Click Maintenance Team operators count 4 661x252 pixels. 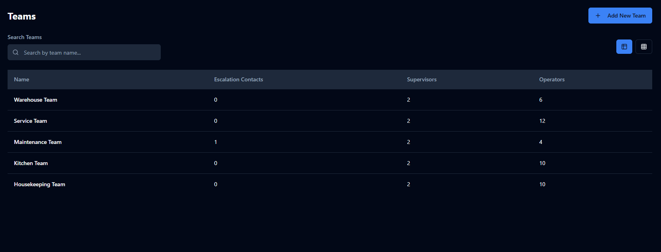[x=541, y=142]
